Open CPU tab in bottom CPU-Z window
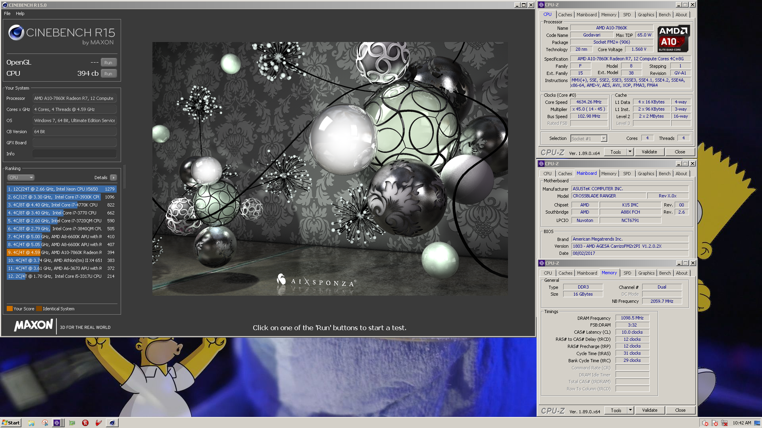This screenshot has width=762, height=428. pyautogui.click(x=548, y=273)
